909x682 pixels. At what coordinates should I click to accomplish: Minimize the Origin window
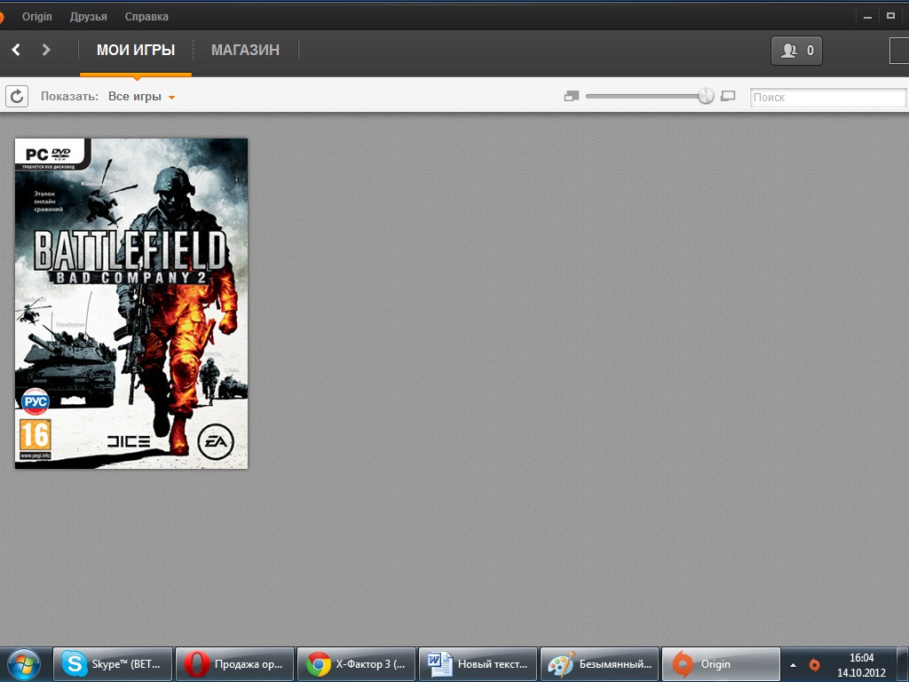(x=867, y=17)
